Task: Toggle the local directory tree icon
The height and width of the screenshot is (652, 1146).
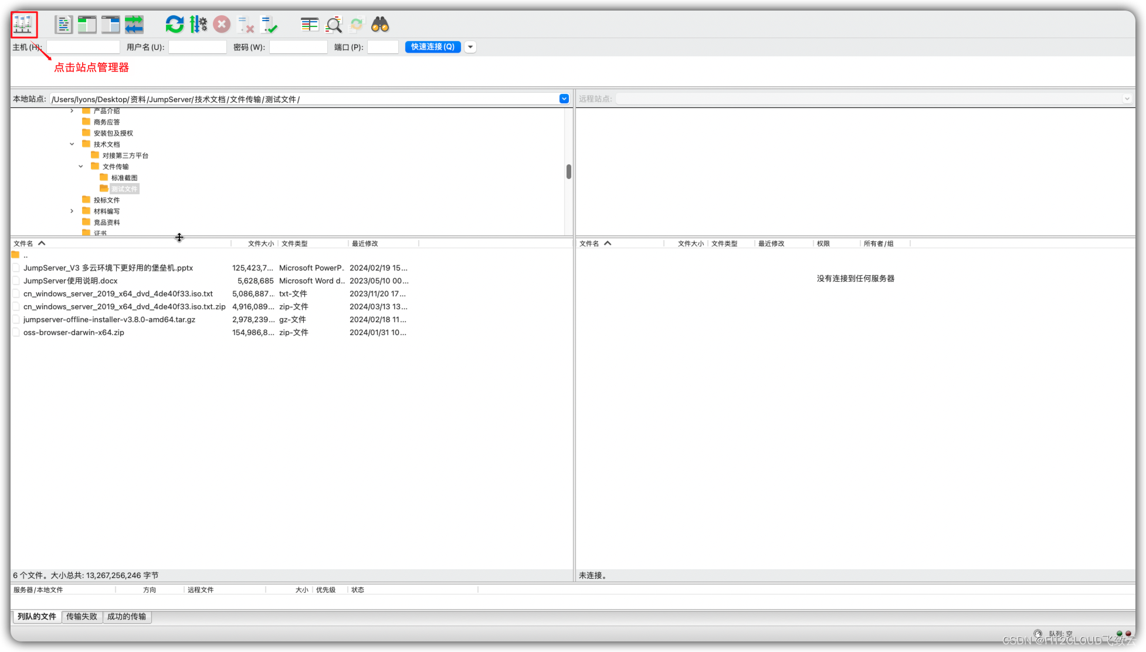Action: 87,25
